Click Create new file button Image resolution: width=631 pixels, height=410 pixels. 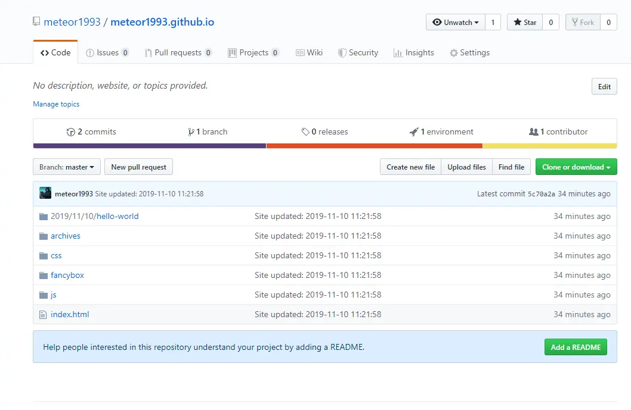pyautogui.click(x=410, y=167)
